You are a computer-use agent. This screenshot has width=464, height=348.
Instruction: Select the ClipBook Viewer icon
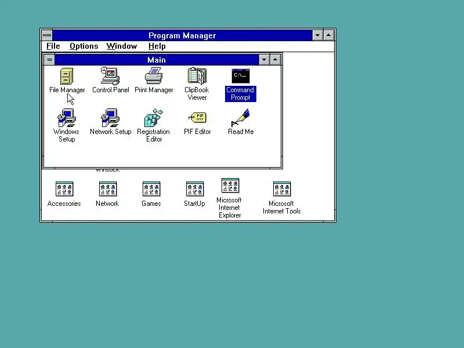pyautogui.click(x=197, y=77)
